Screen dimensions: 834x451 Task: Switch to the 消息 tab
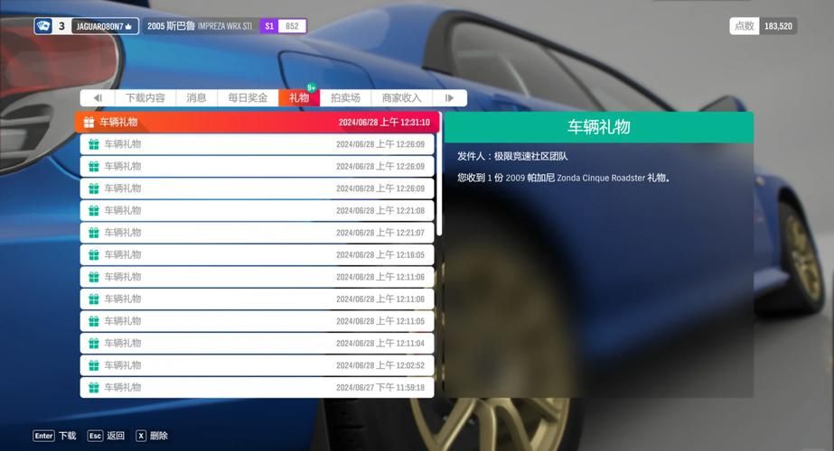pyautogui.click(x=196, y=97)
